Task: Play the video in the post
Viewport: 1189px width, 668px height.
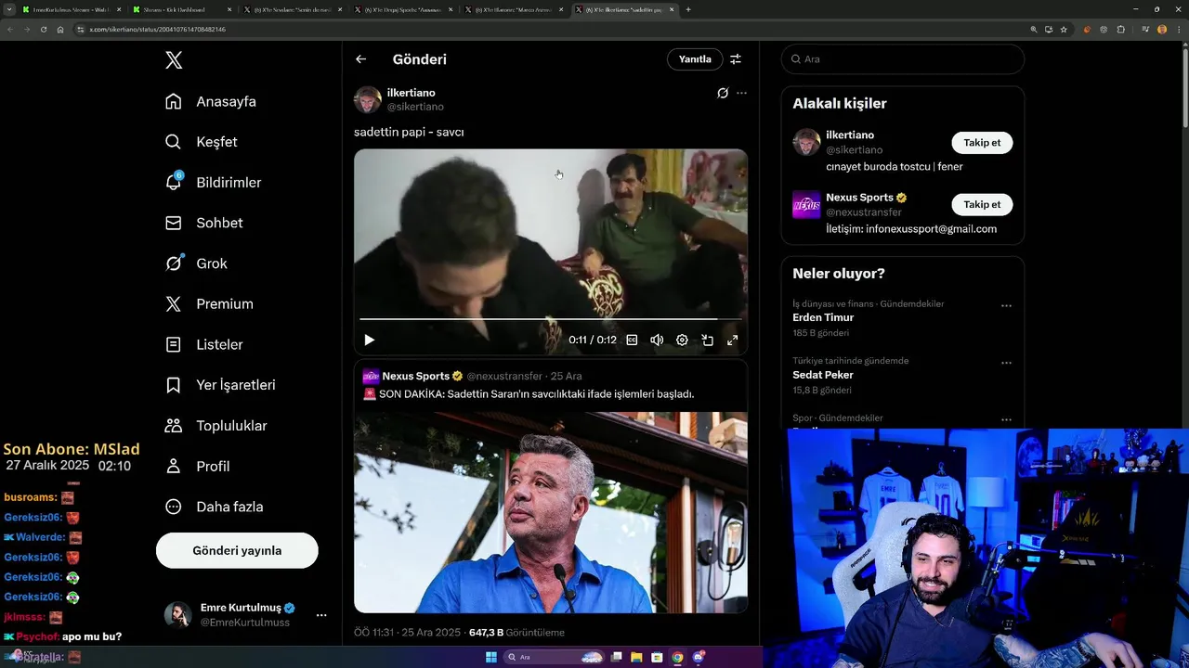Action: pos(369,340)
